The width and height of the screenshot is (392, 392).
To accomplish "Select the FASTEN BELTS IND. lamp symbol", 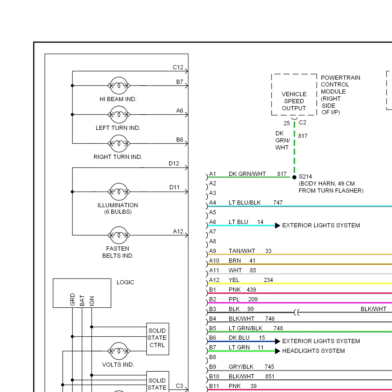I will coord(119,235).
